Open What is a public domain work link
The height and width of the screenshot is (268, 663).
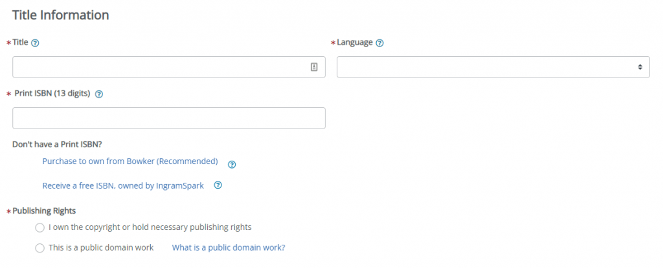229,248
